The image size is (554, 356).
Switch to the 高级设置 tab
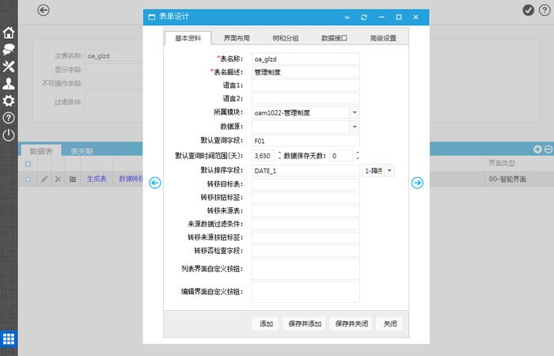383,38
